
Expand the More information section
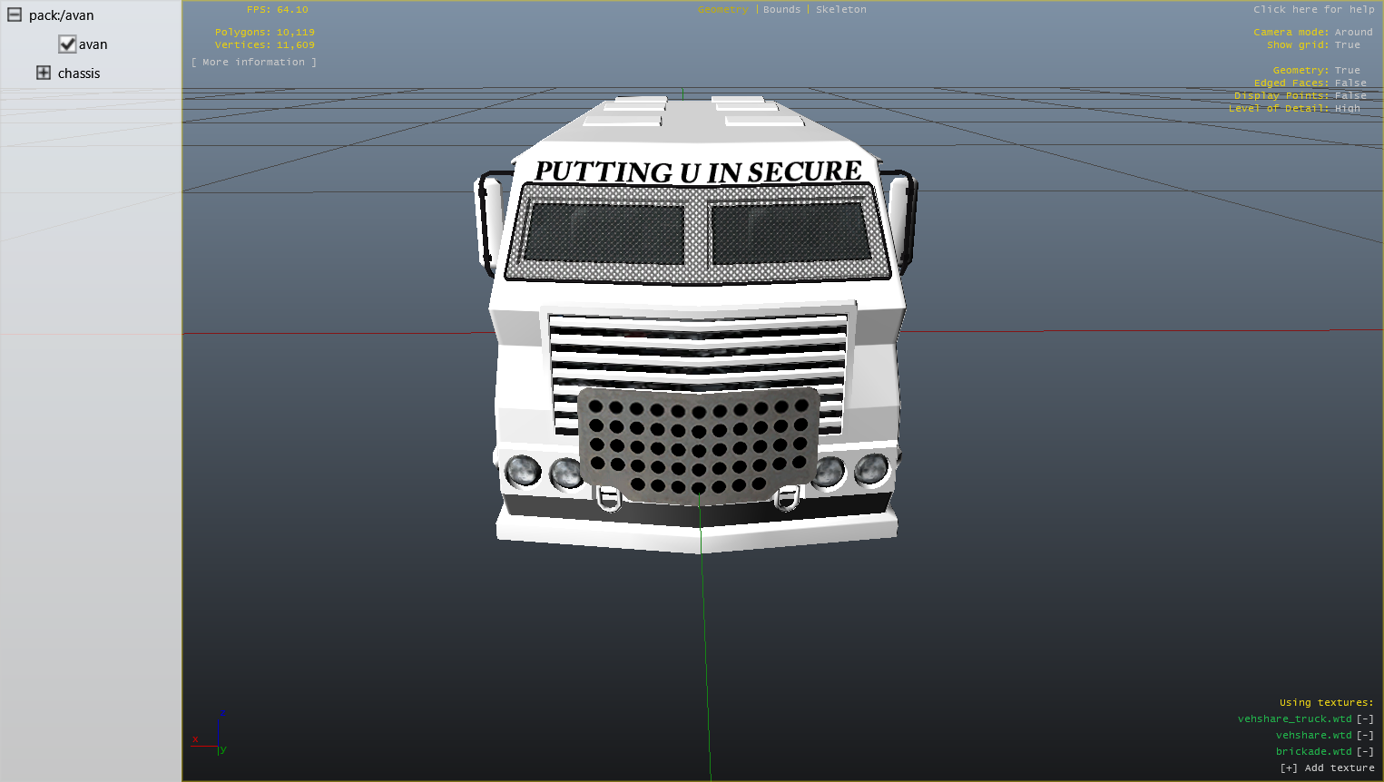coord(254,63)
